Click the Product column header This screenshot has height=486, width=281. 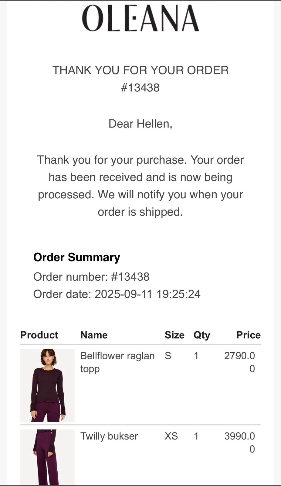[39, 335]
